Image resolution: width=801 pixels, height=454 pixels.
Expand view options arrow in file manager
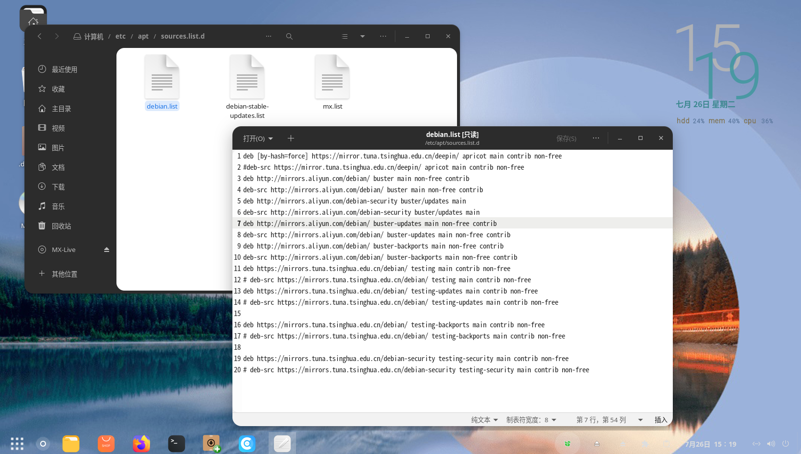coord(363,37)
